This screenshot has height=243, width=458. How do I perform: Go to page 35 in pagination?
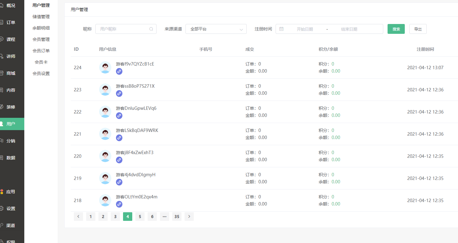click(x=177, y=216)
